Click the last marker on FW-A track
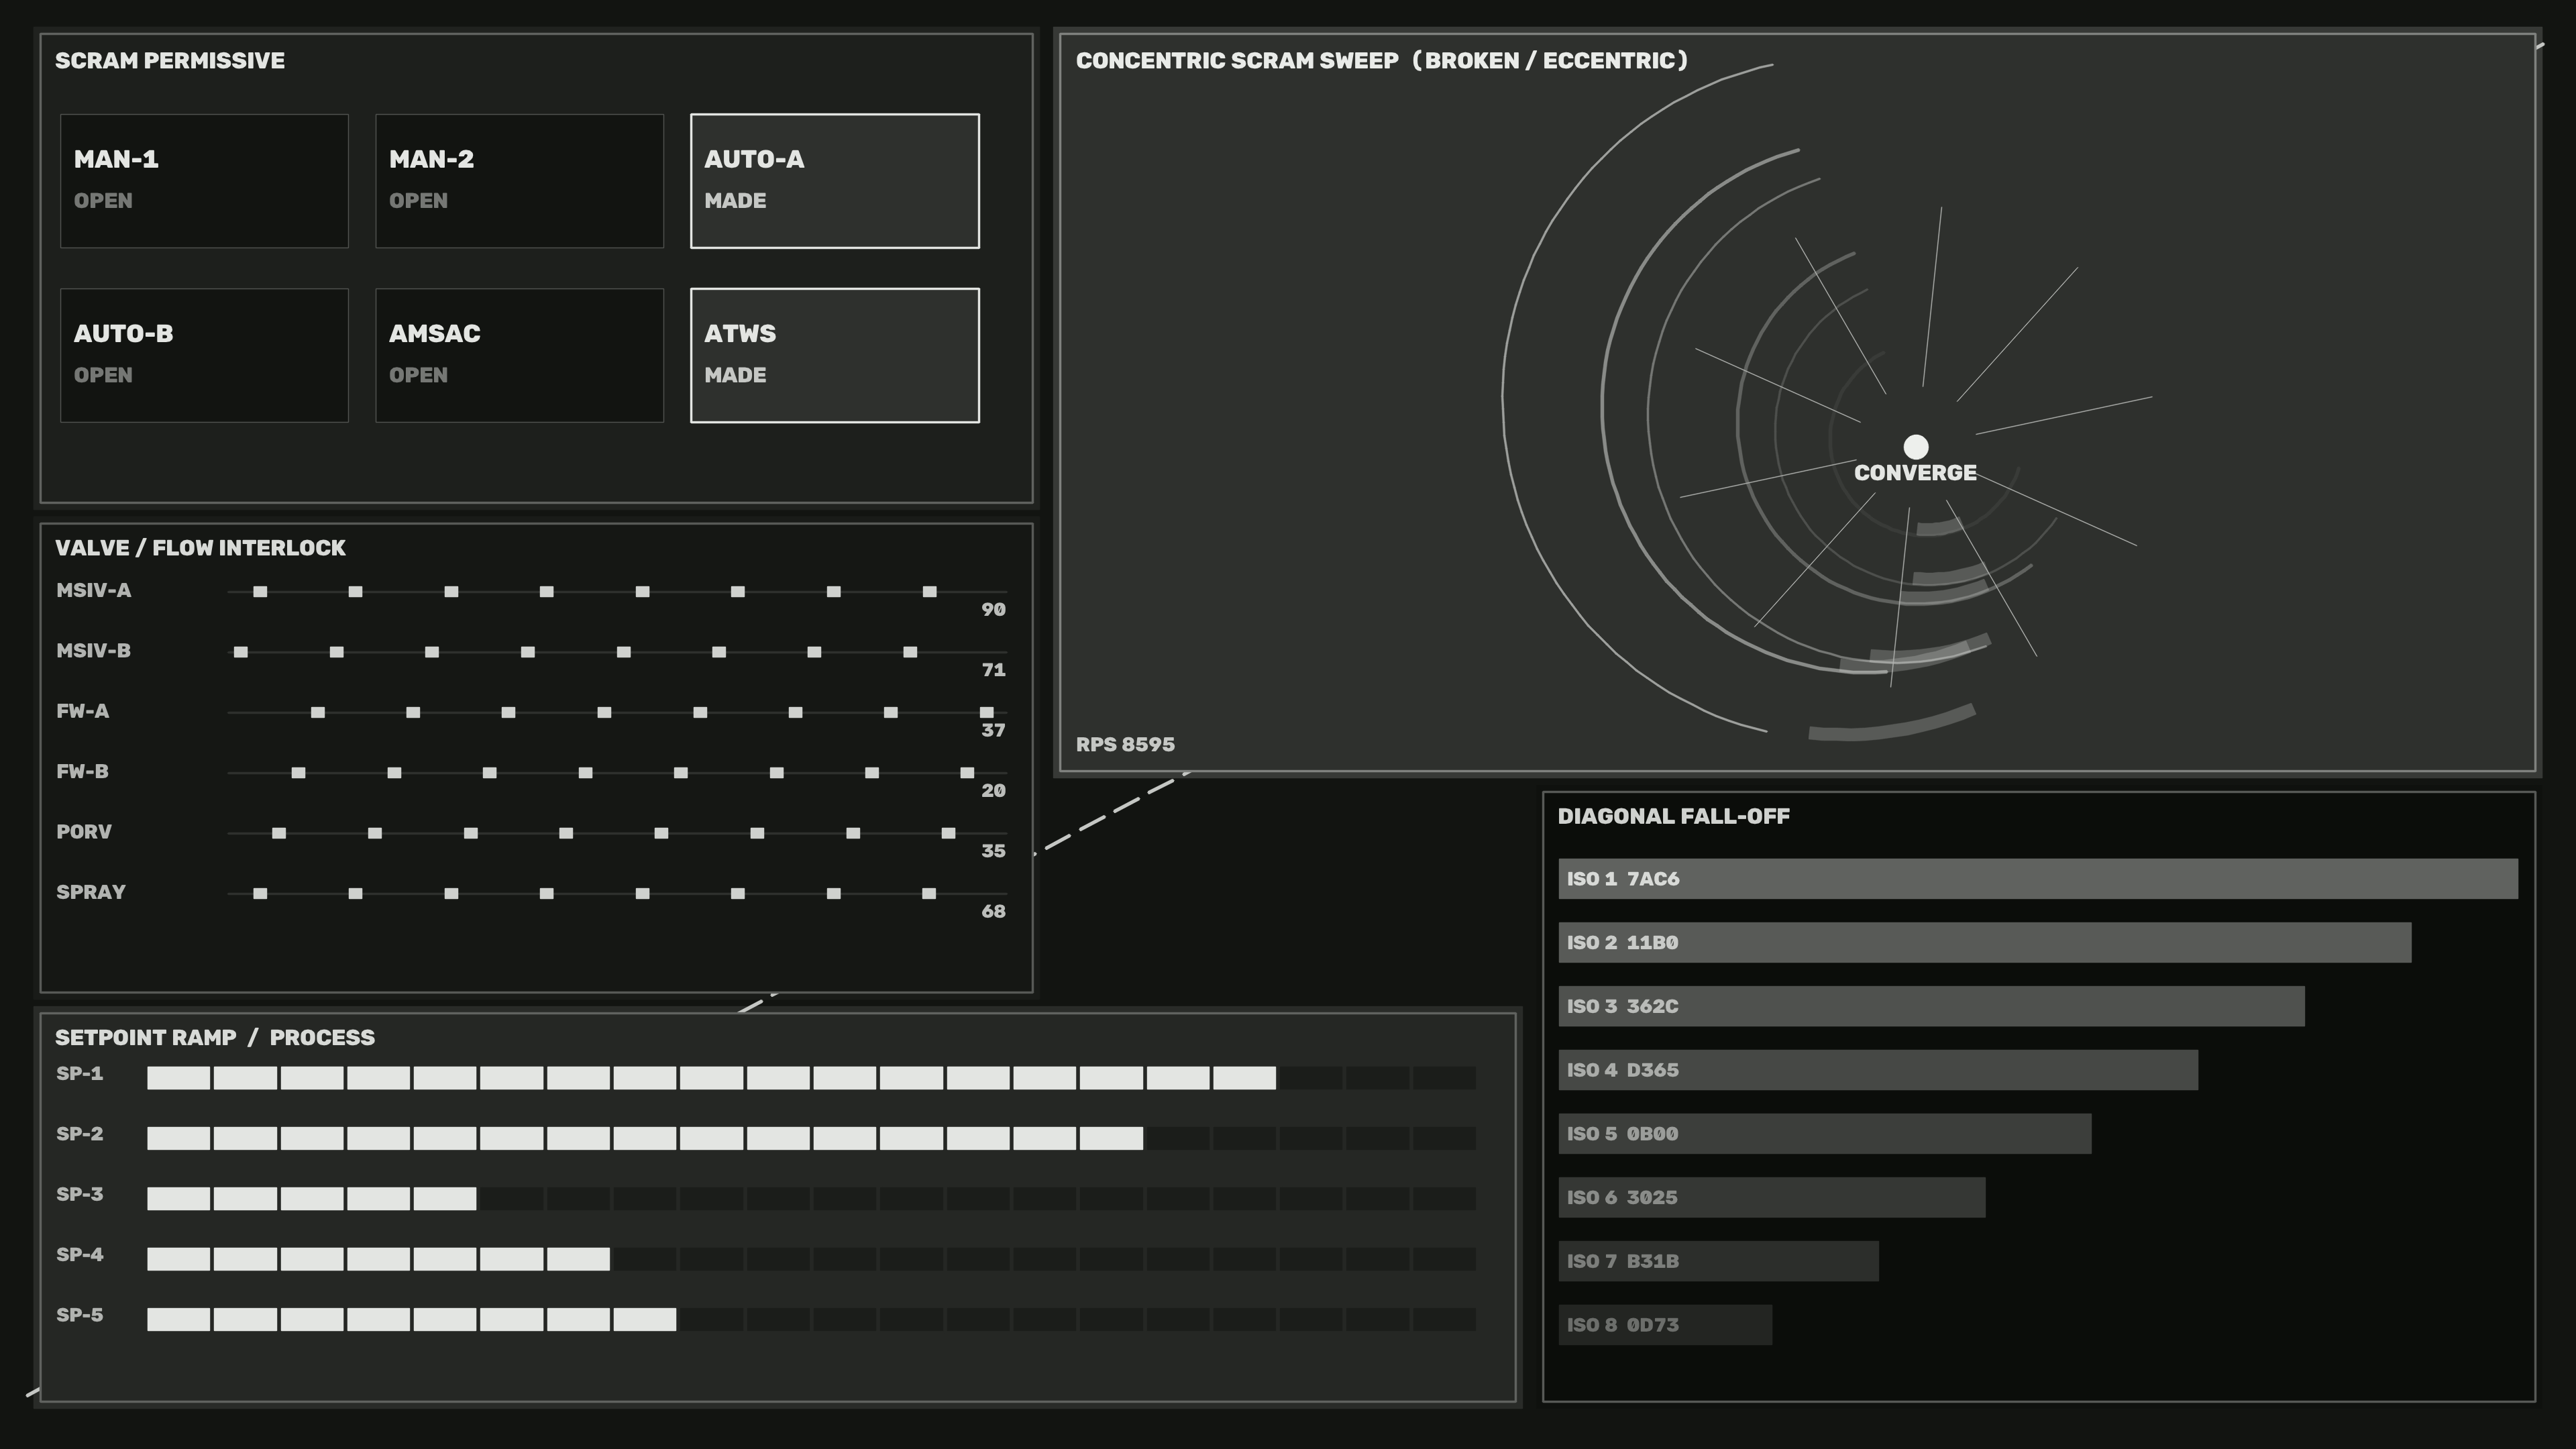 pyautogui.click(x=986, y=712)
